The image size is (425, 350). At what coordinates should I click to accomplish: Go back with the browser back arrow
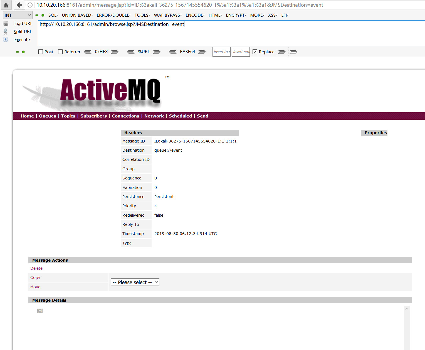(x=19, y=5)
